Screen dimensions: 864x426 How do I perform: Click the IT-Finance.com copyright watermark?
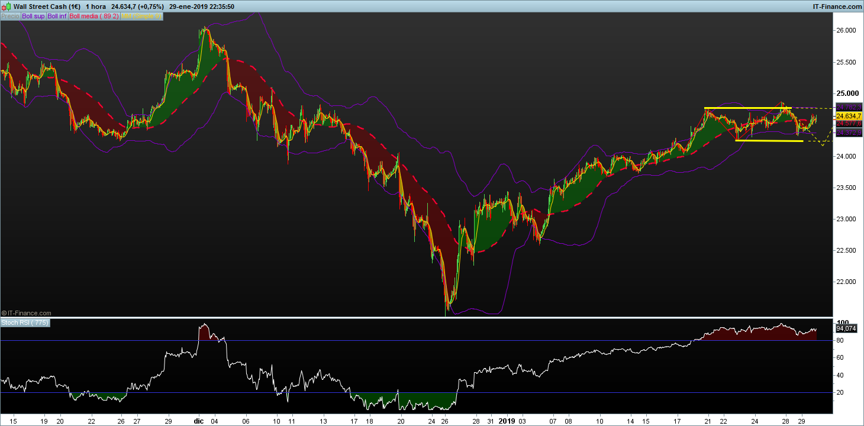tap(27, 313)
